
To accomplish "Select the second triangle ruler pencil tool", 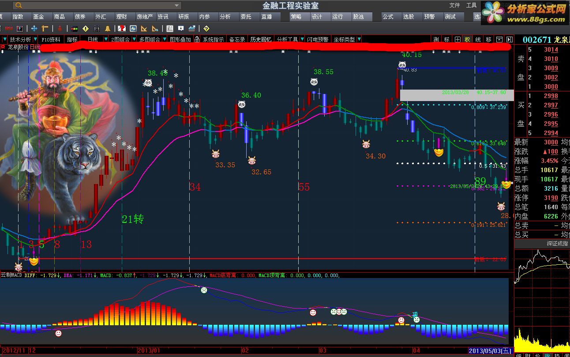I will point(155,28).
